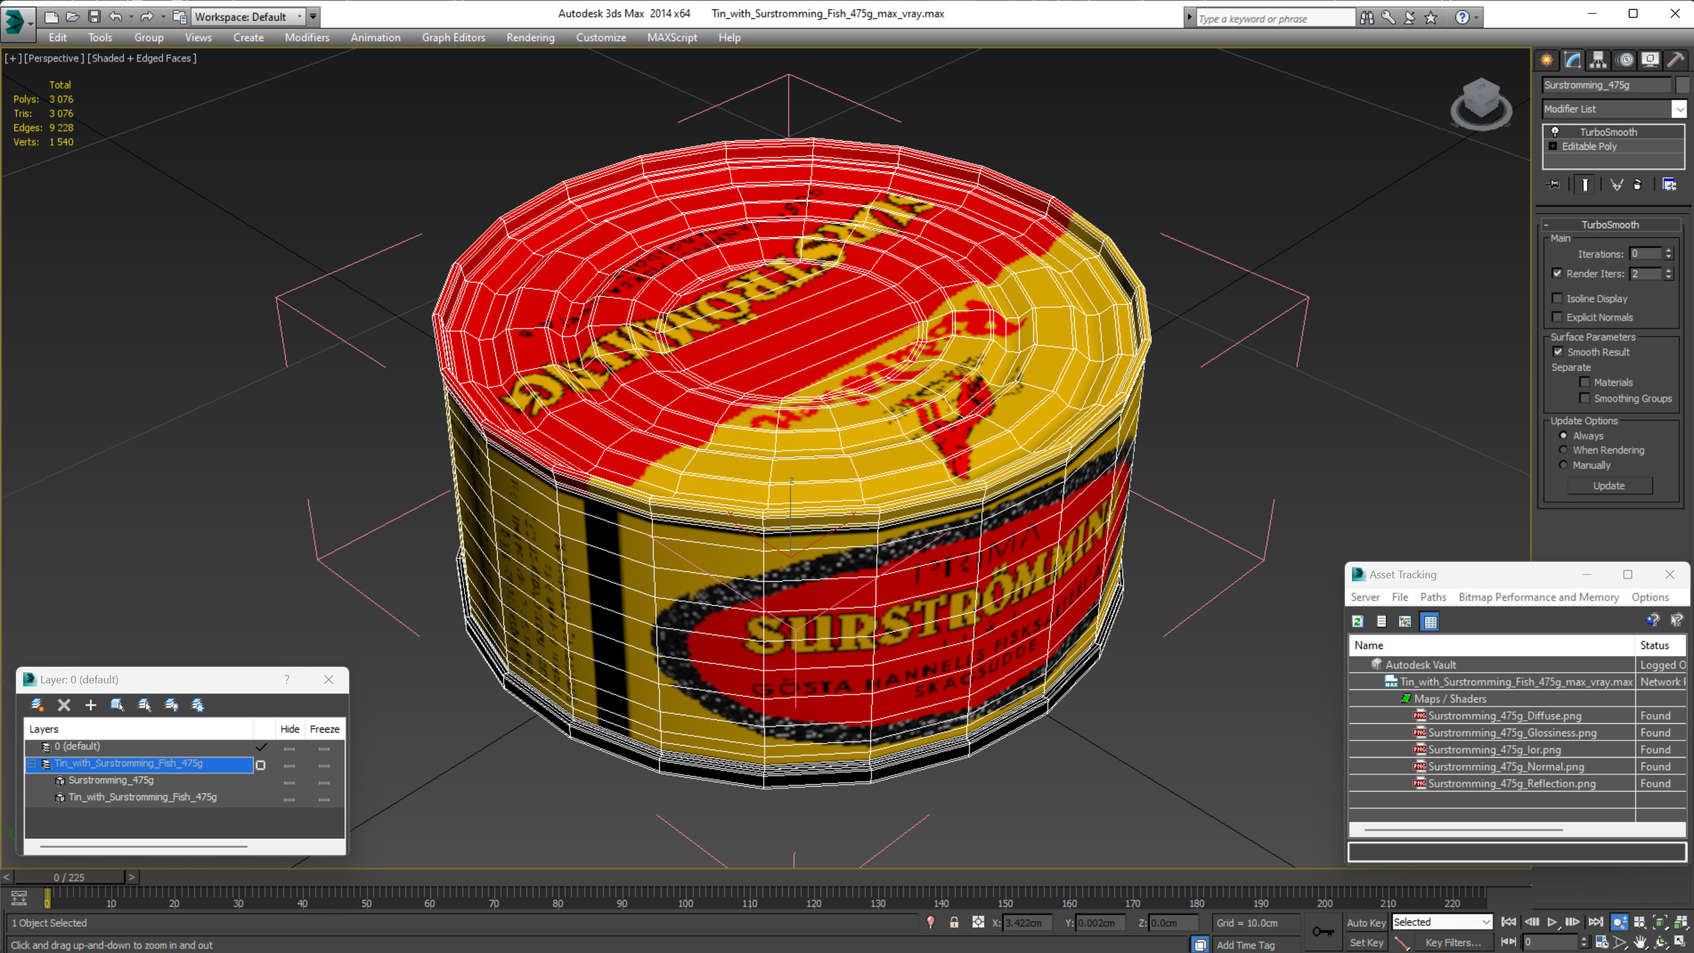Click Table View icon in Asset Tracking
The image size is (1694, 953).
(1430, 622)
